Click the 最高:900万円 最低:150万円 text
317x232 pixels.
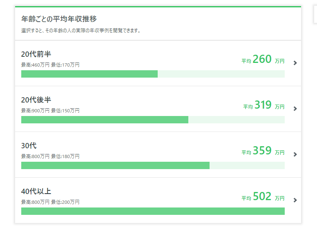50,111
